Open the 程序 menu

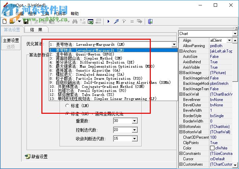point(32,14)
